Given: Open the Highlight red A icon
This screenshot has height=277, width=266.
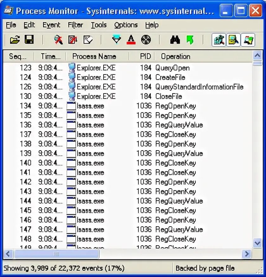Looking at the screenshot, I should pyautogui.click(x=131, y=40).
